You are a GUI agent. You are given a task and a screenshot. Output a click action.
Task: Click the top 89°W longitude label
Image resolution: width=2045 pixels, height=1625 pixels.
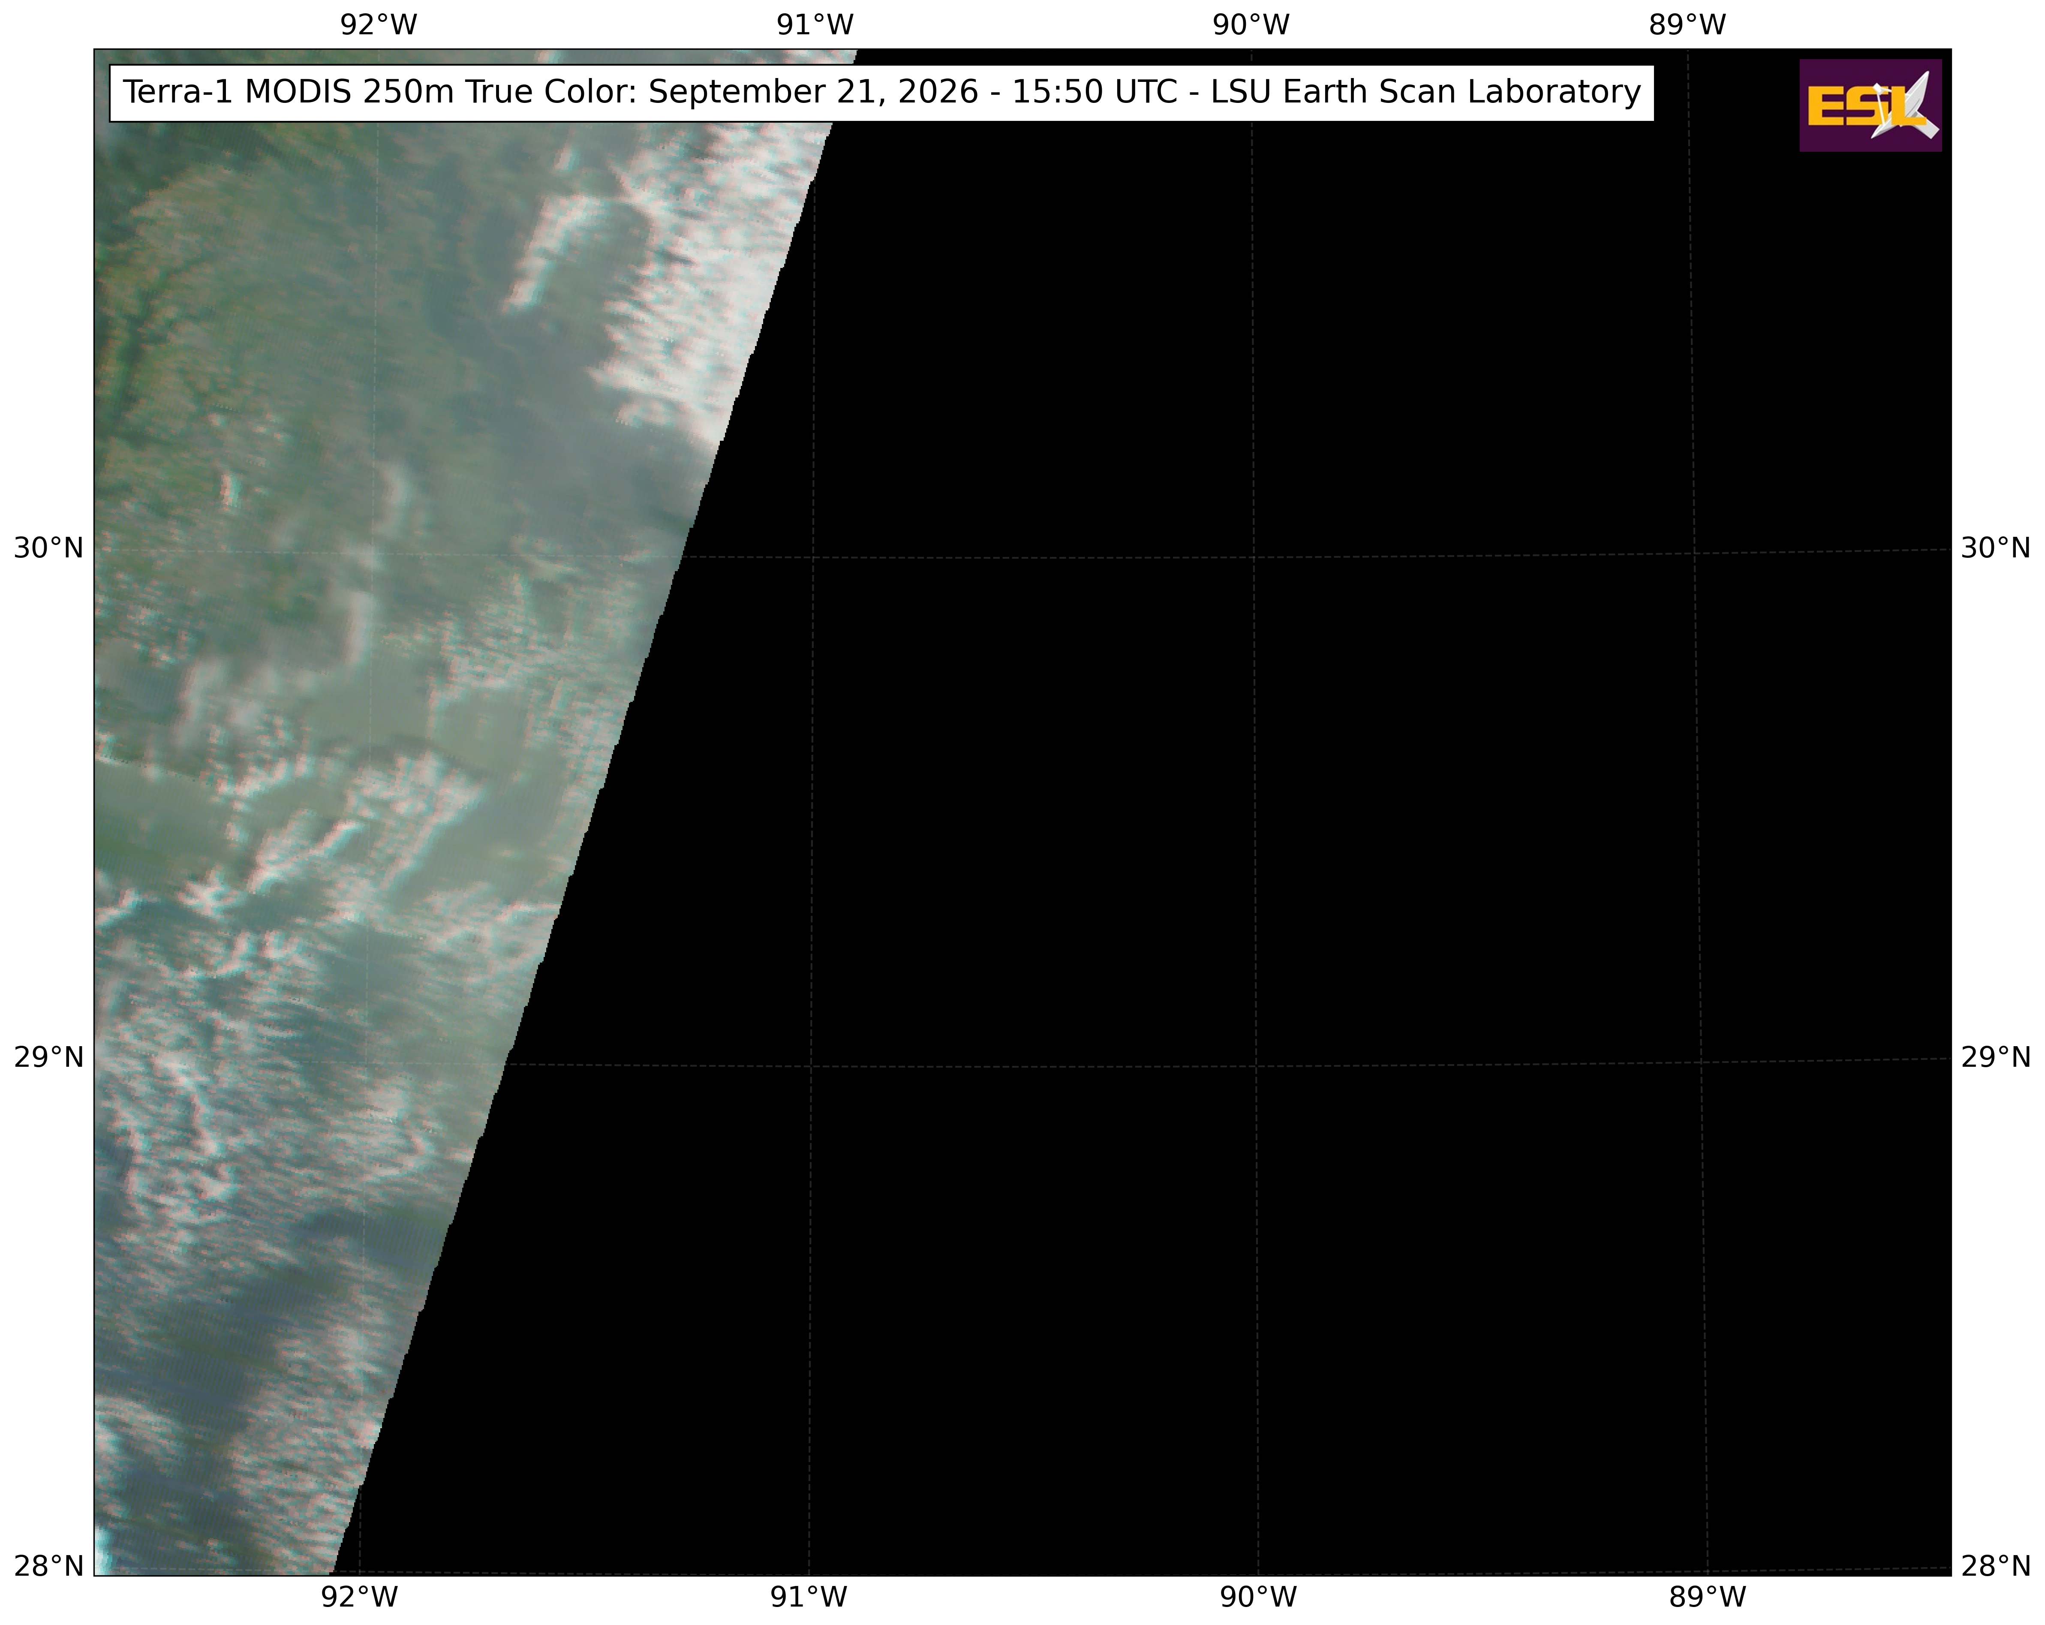pyautogui.click(x=1687, y=26)
